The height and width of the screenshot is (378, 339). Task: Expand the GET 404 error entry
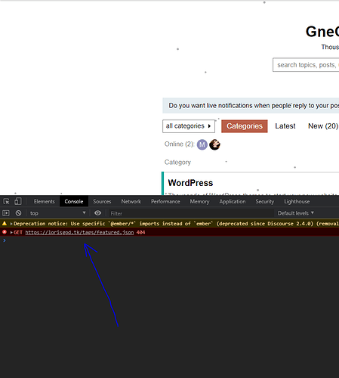click(x=11, y=232)
